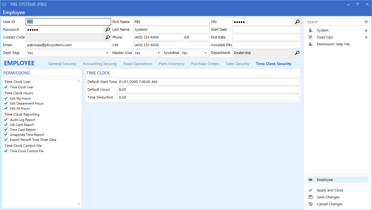
Task: Select the Time Clock Security tab
Action: coord(274,64)
